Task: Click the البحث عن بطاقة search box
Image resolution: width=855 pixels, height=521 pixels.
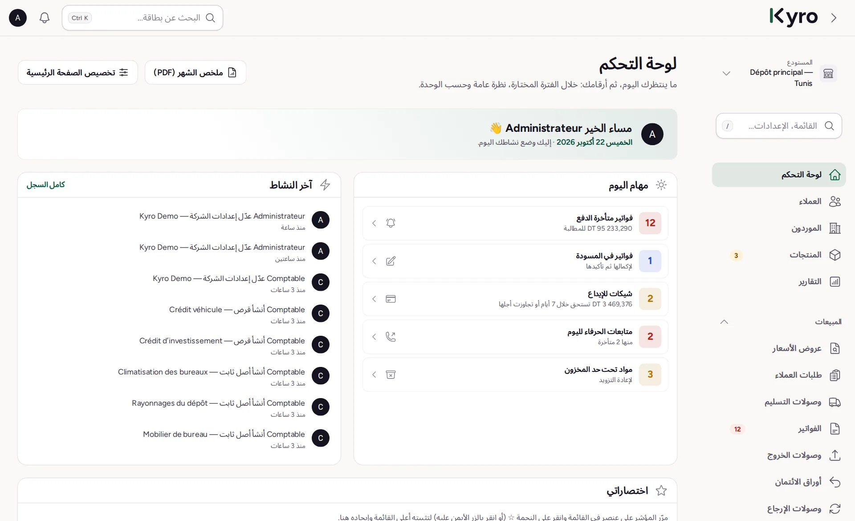Action: pyautogui.click(x=142, y=18)
